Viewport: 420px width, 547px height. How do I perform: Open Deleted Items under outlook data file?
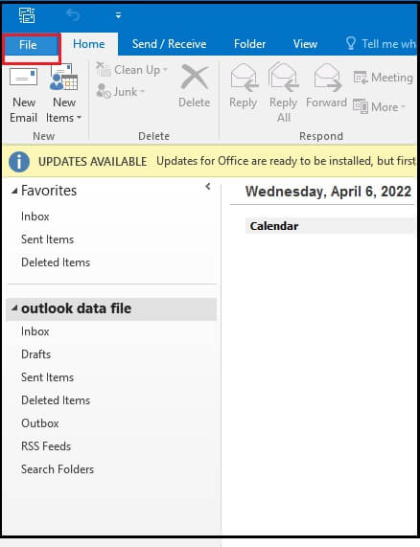pyautogui.click(x=56, y=400)
